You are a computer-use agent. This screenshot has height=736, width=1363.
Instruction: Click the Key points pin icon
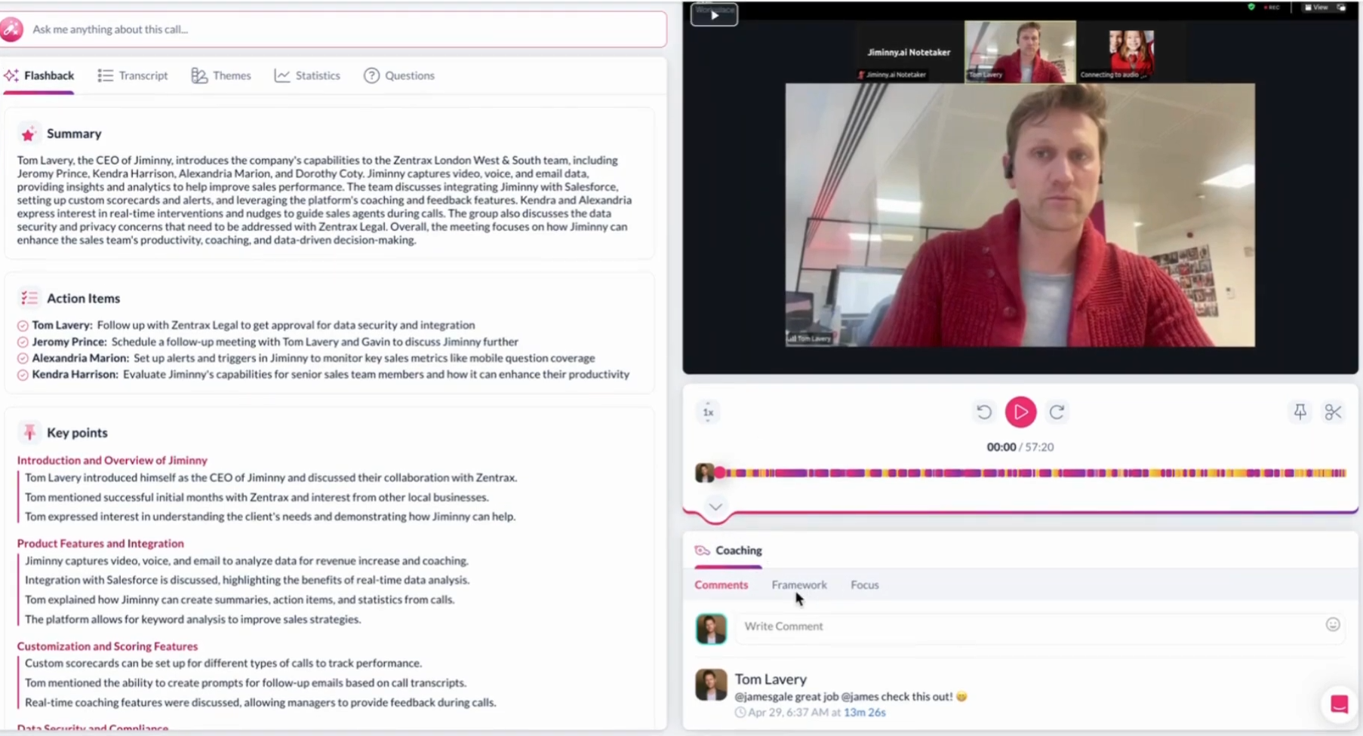click(29, 432)
